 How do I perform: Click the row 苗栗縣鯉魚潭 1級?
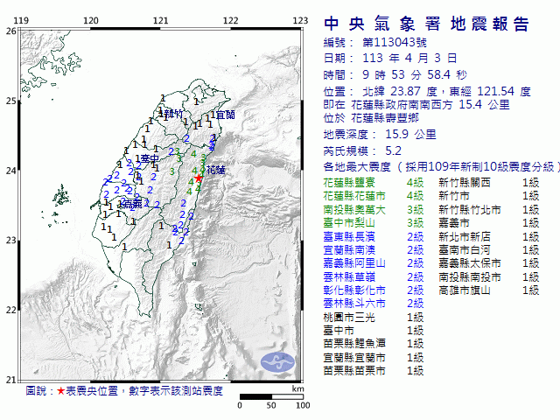(374, 344)
